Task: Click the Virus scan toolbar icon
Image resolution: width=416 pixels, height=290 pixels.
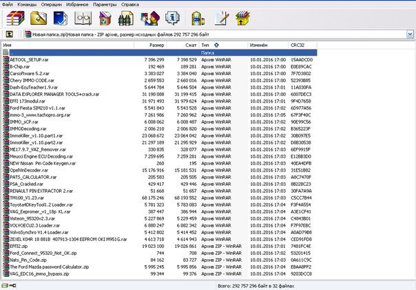Action: tap(198, 19)
